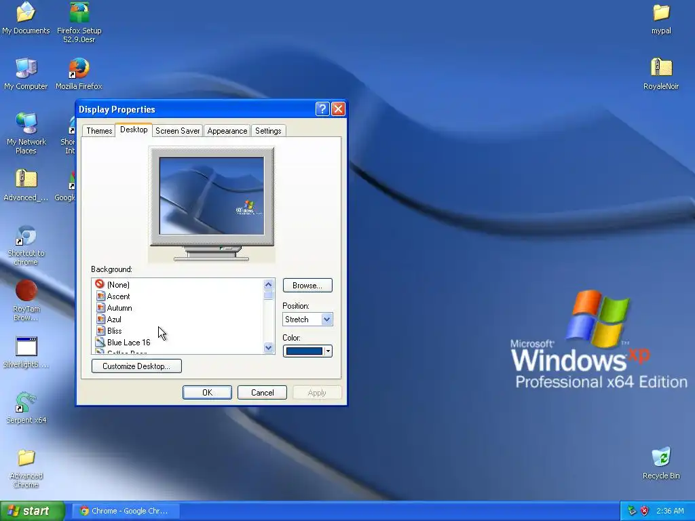Switch to the Settings tab

pyautogui.click(x=268, y=131)
